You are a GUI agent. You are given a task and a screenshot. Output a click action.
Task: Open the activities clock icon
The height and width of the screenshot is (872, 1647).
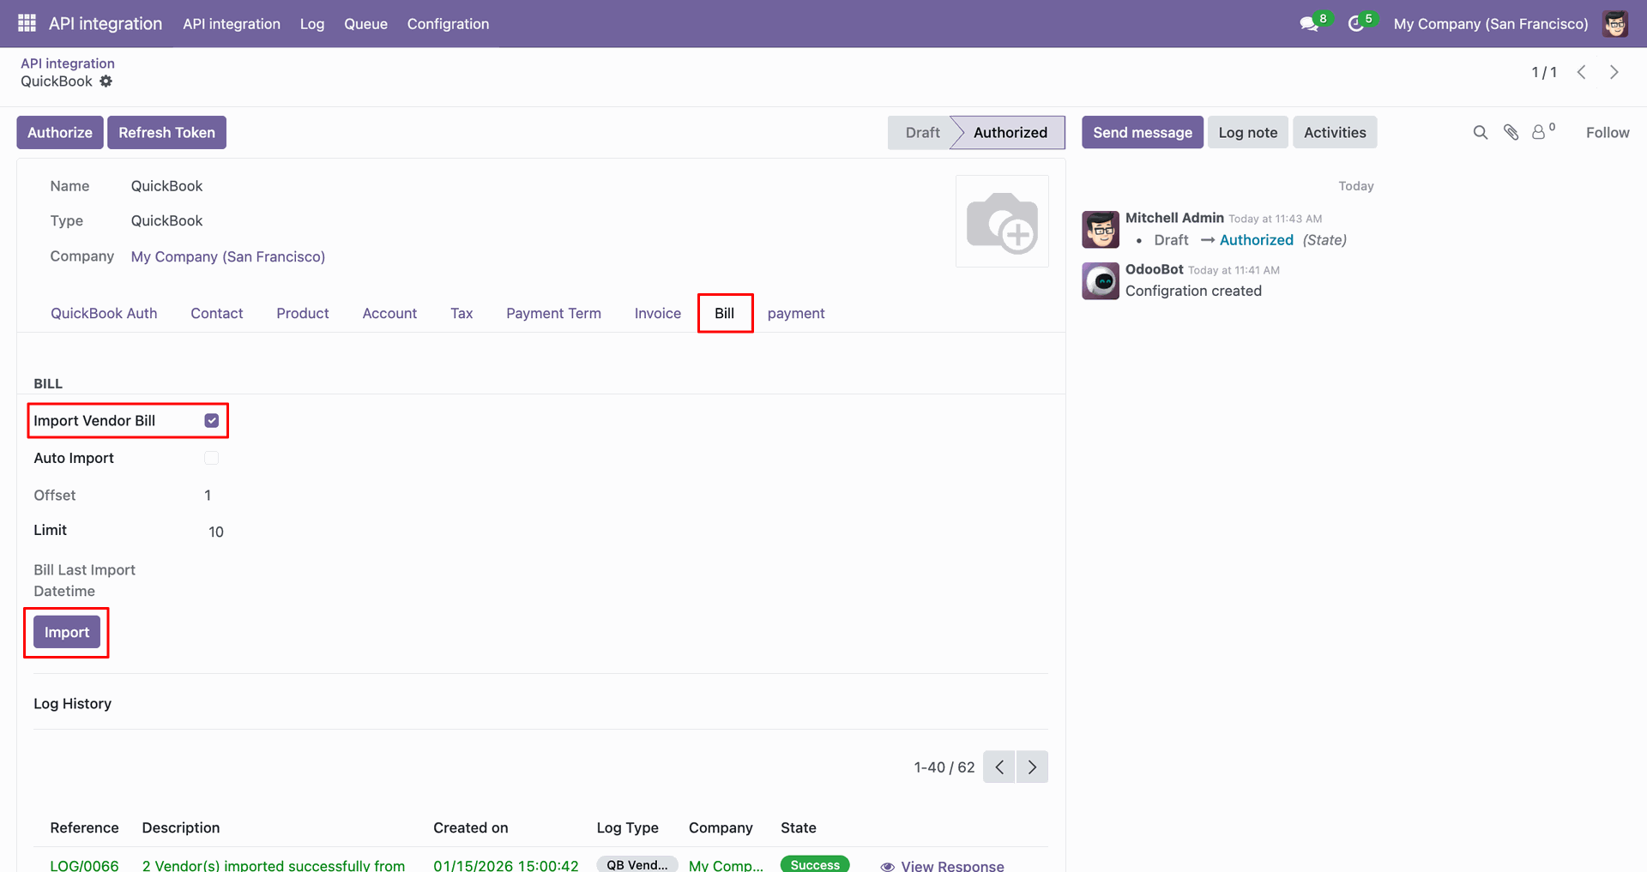pos(1356,24)
